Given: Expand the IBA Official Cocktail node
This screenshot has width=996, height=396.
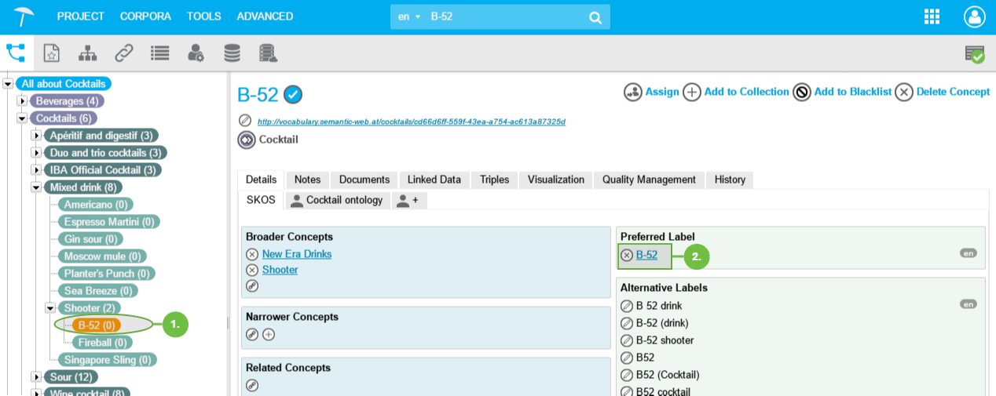Looking at the screenshot, I should click(x=36, y=170).
